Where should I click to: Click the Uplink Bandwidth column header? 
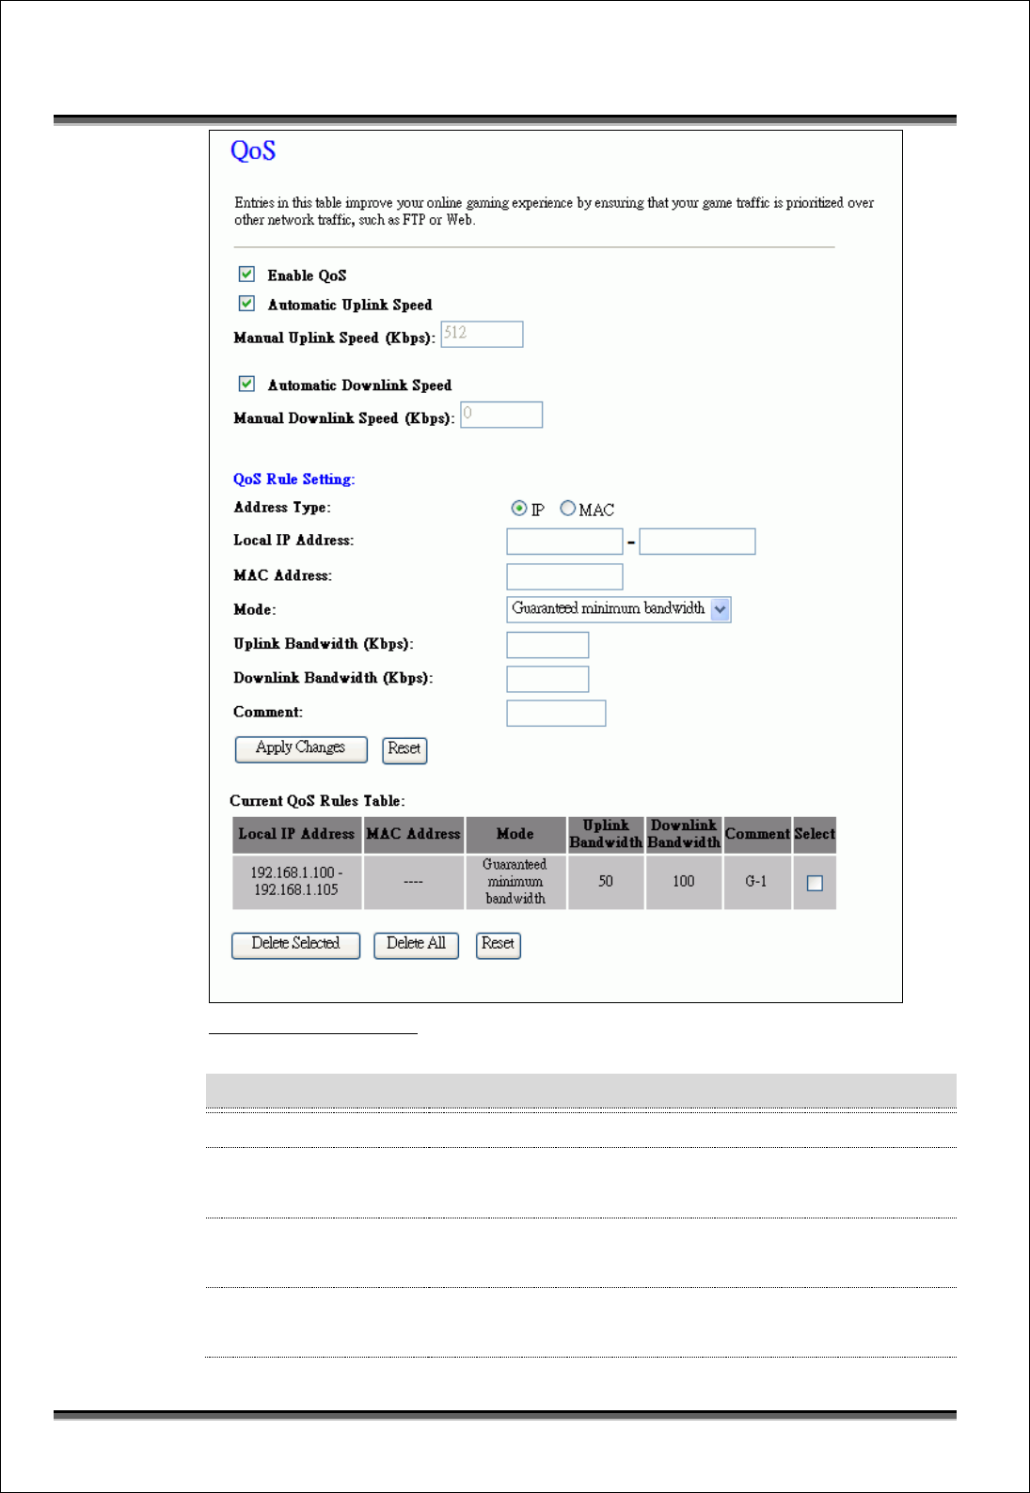pos(606,834)
